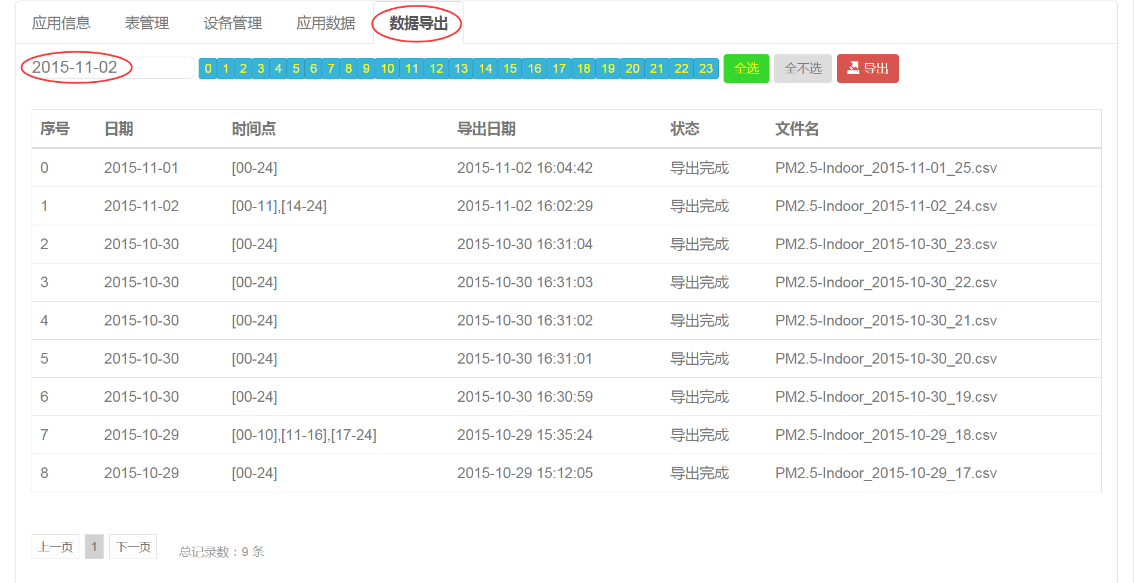This screenshot has width=1134, height=583.
Task: Toggle hour 18 time button
Action: [583, 69]
